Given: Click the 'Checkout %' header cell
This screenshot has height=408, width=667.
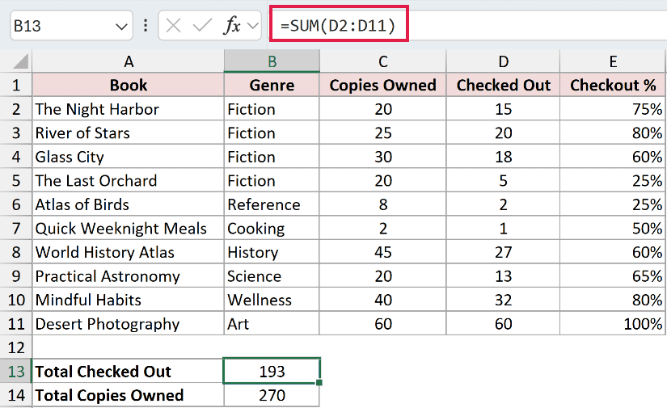Looking at the screenshot, I should tap(613, 86).
